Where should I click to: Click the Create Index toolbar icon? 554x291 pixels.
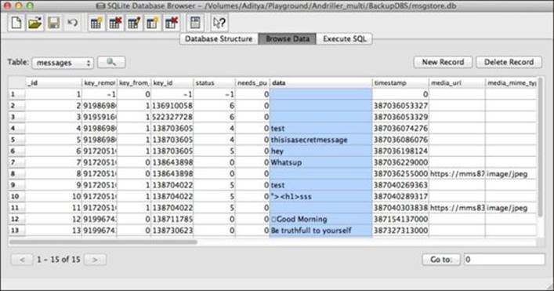153,24
